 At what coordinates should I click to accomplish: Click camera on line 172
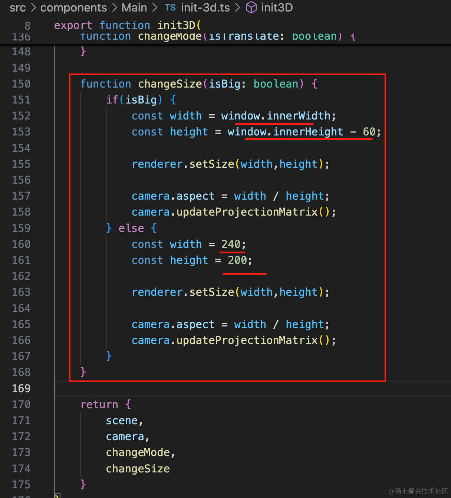click(x=125, y=436)
